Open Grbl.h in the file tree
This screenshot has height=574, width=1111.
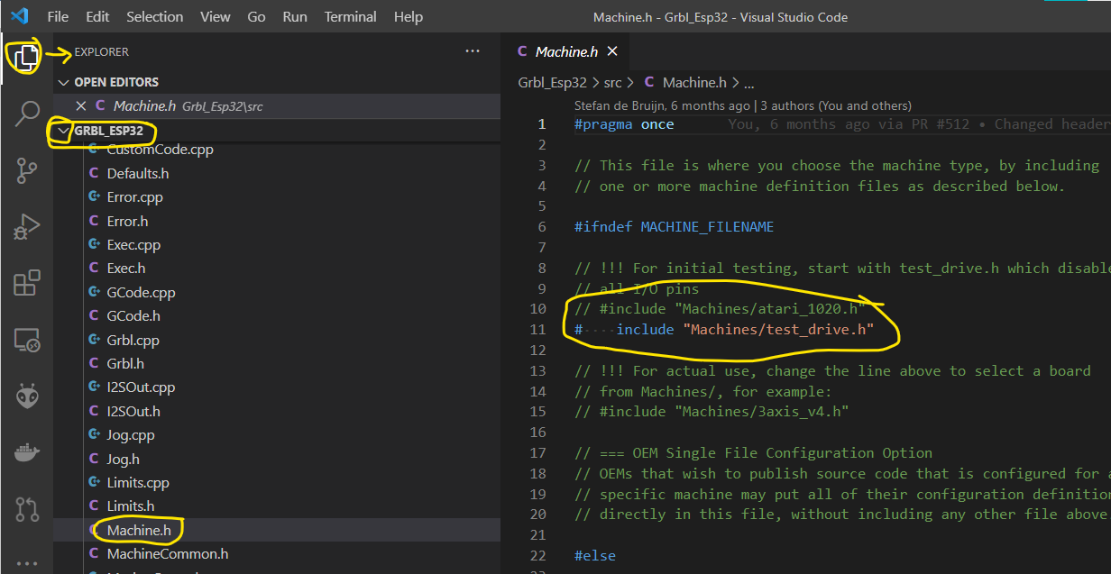point(125,363)
